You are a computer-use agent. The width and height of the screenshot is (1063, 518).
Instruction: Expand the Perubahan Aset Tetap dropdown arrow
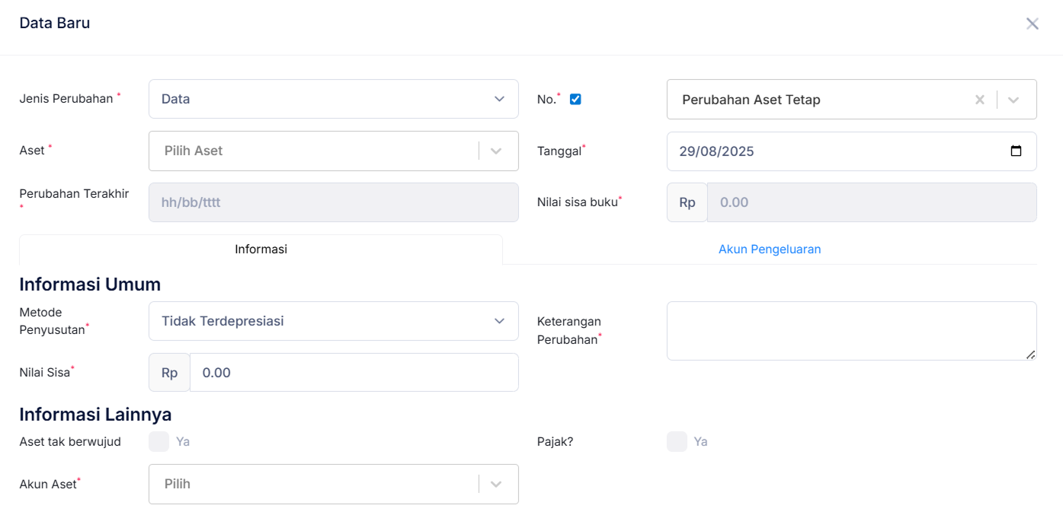click(1013, 100)
